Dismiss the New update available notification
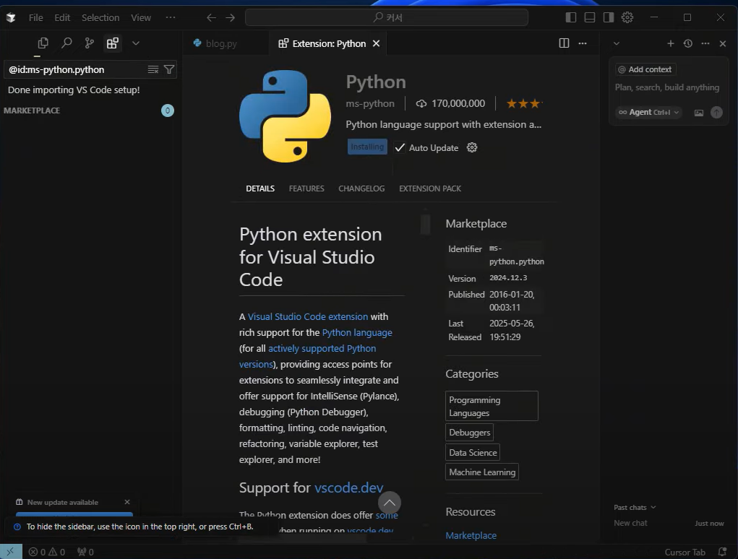 (127, 502)
